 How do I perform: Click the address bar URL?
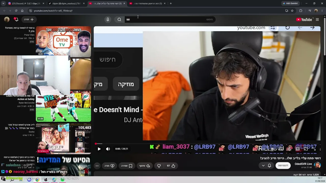click(53, 11)
